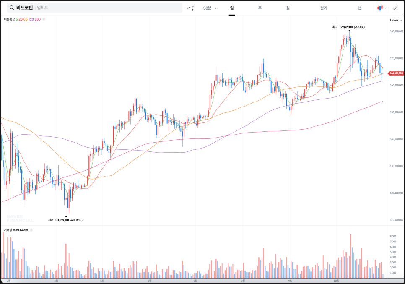405x284 pixels.
Task: Expand the chart type dropdown chevron
Action: coord(386,8)
